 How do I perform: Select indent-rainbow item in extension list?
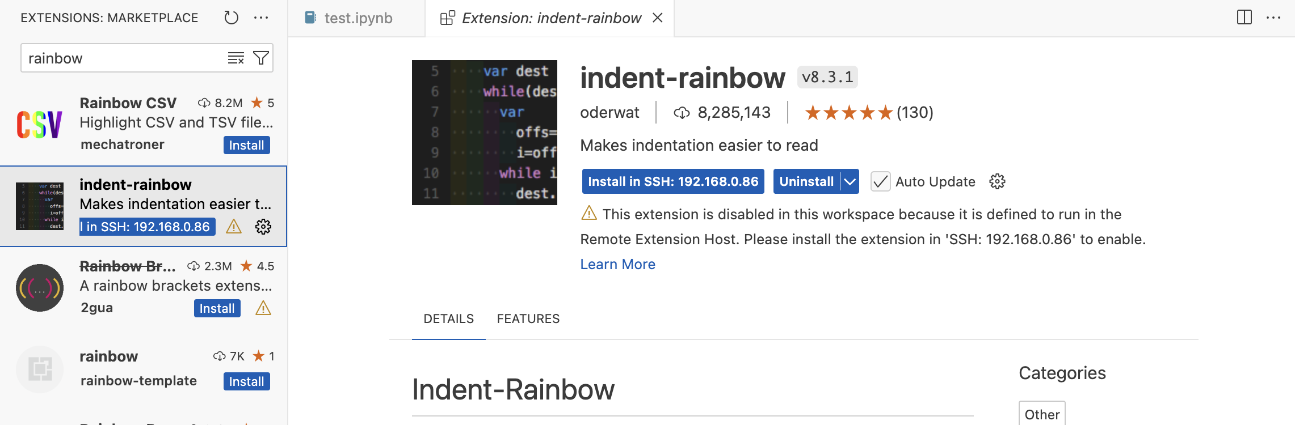click(144, 206)
